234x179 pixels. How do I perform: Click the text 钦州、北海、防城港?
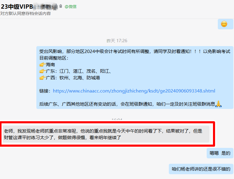click(80, 78)
